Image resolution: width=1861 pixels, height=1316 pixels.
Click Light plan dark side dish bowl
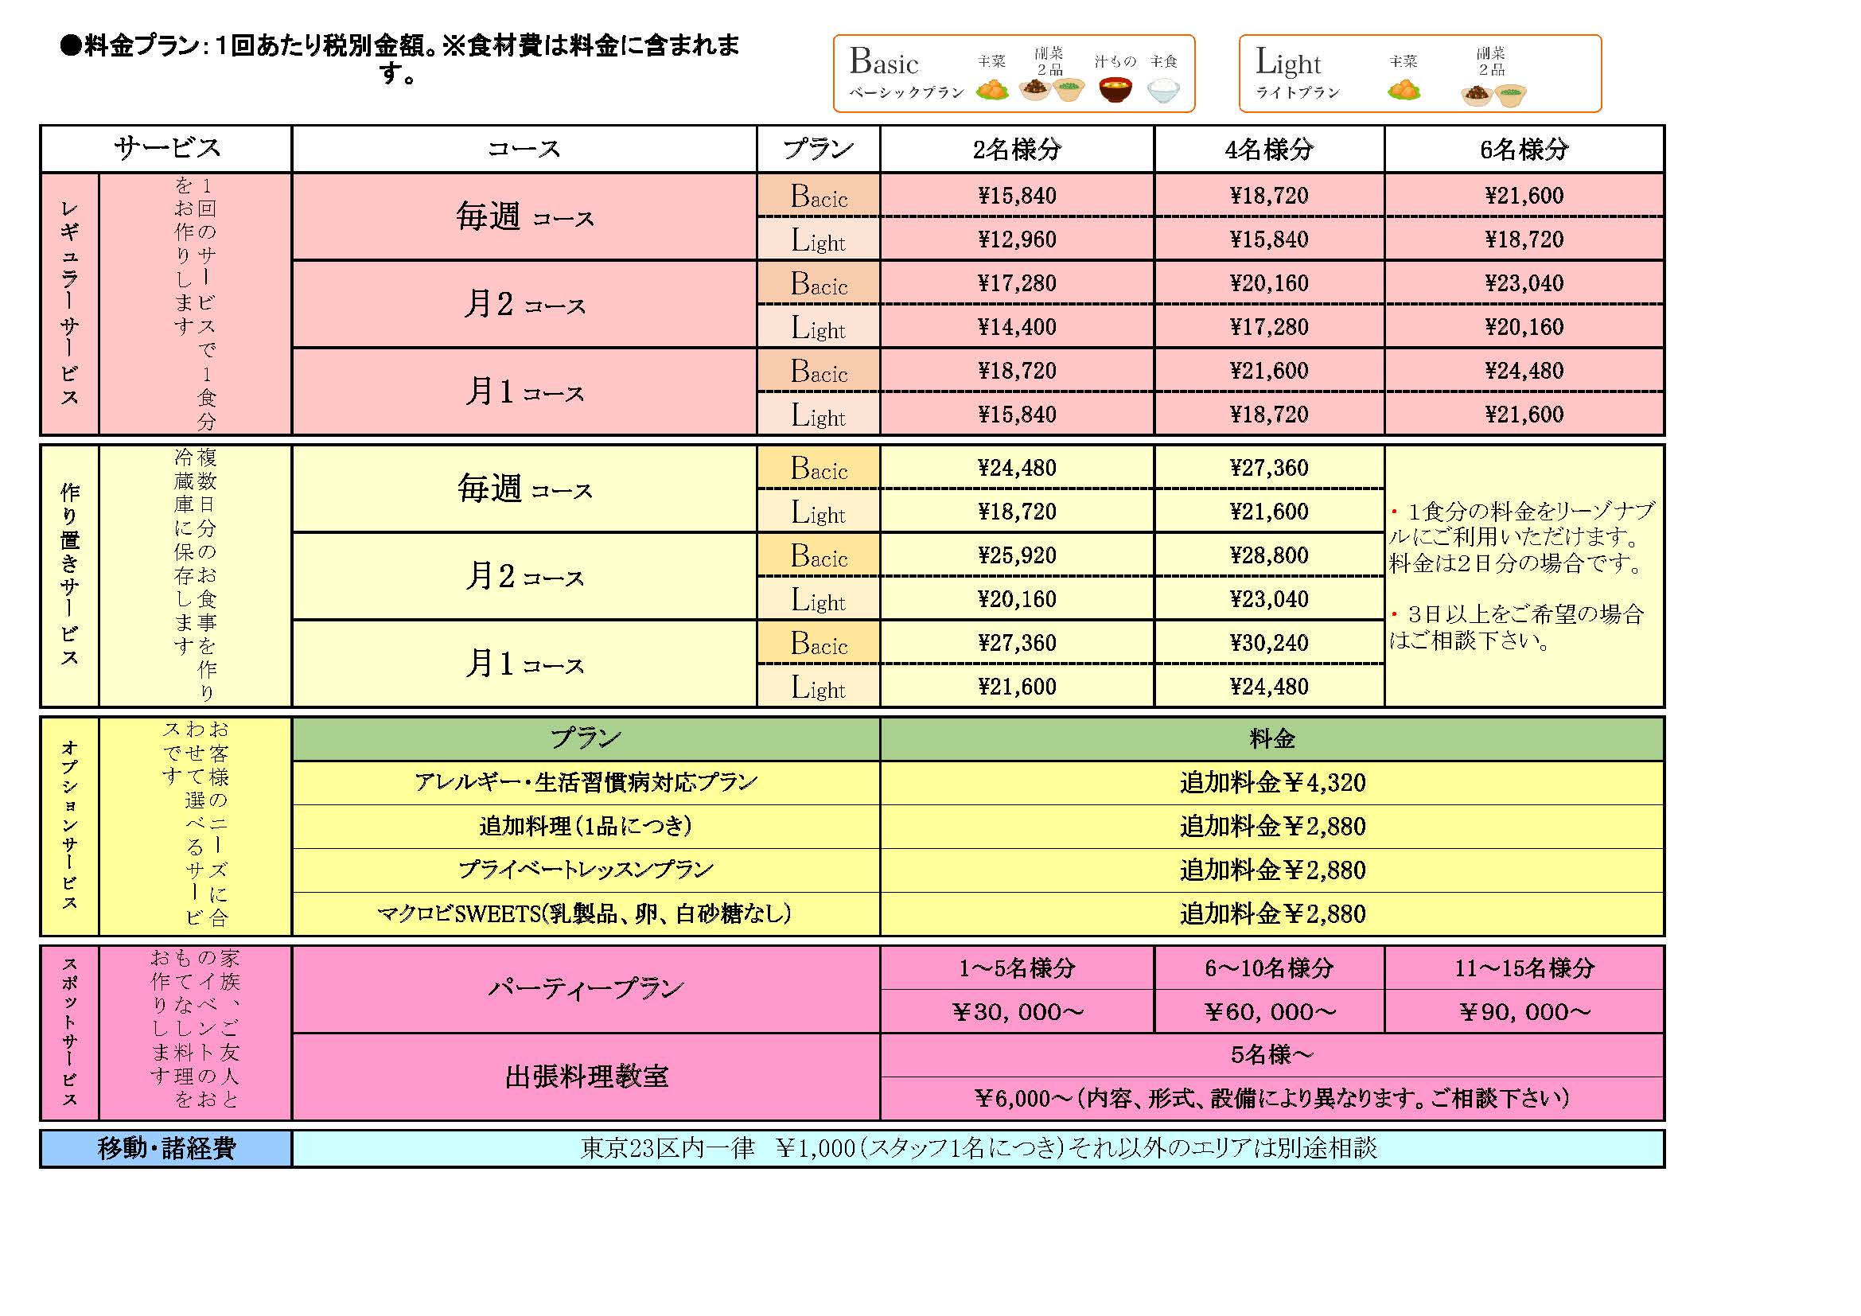click(1477, 95)
